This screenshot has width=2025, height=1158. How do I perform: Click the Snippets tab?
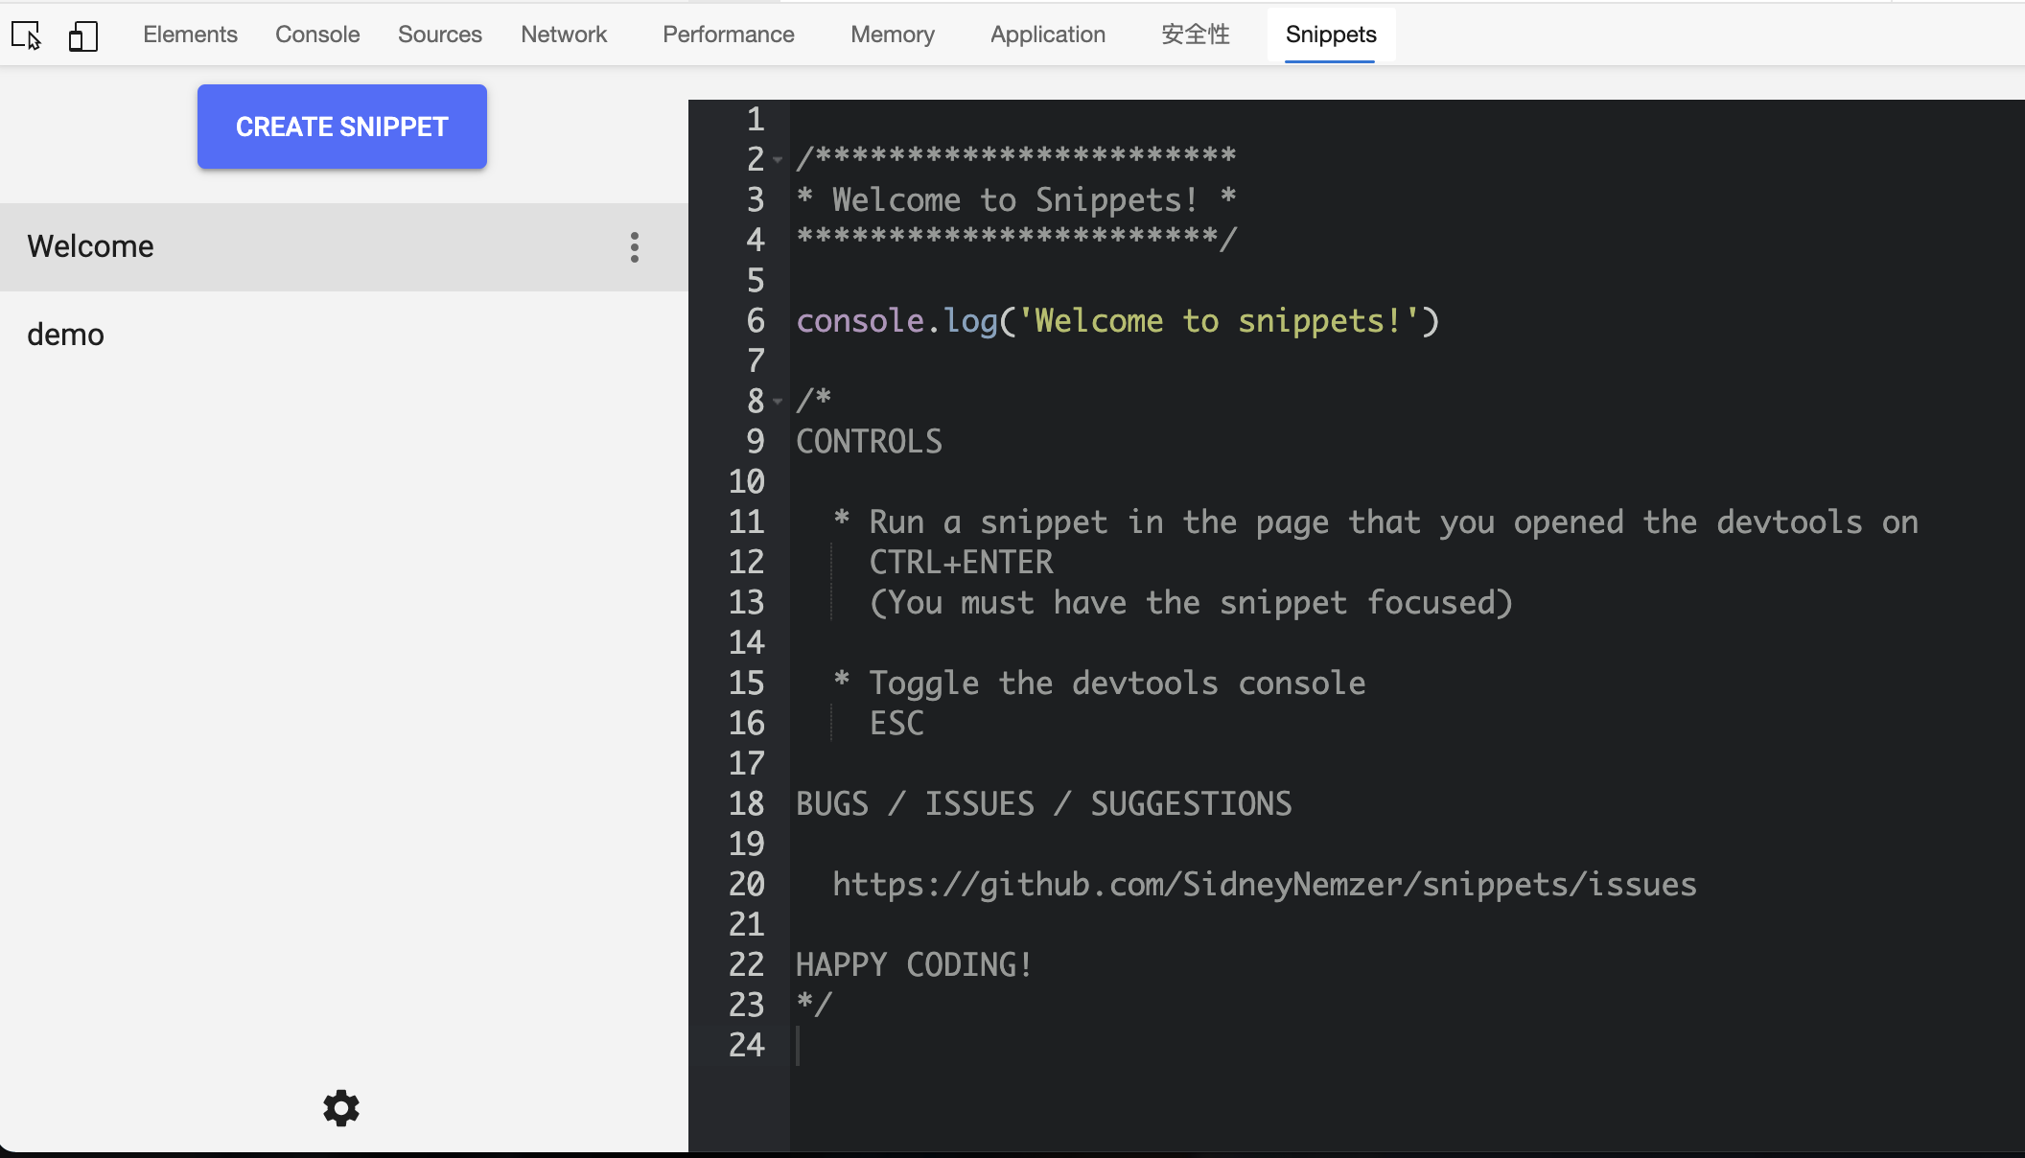click(1330, 35)
